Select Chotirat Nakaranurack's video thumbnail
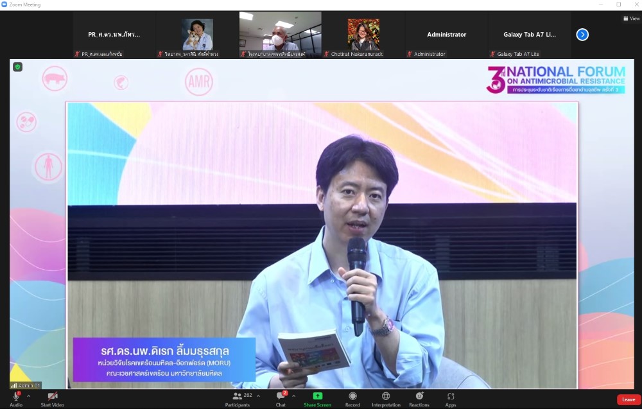 click(363, 35)
